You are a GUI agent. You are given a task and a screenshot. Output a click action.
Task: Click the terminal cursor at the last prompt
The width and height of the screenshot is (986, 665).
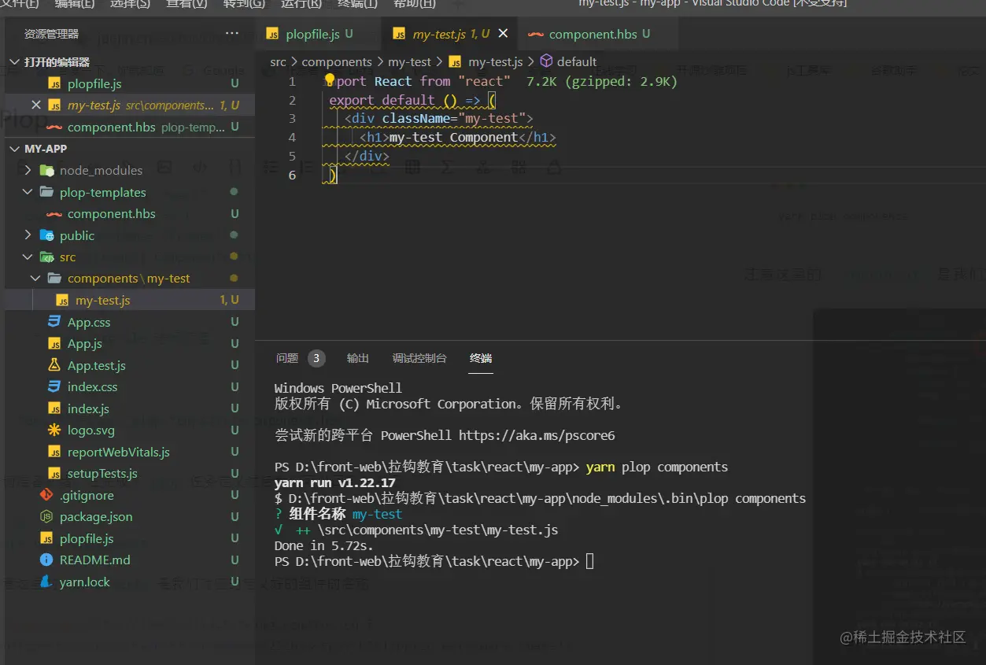[590, 561]
